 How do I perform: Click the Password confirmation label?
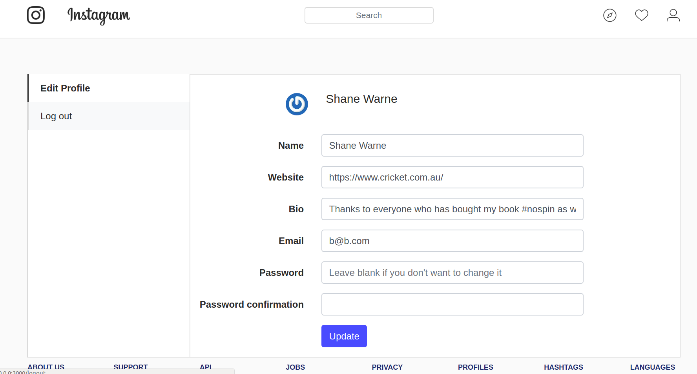[252, 305]
